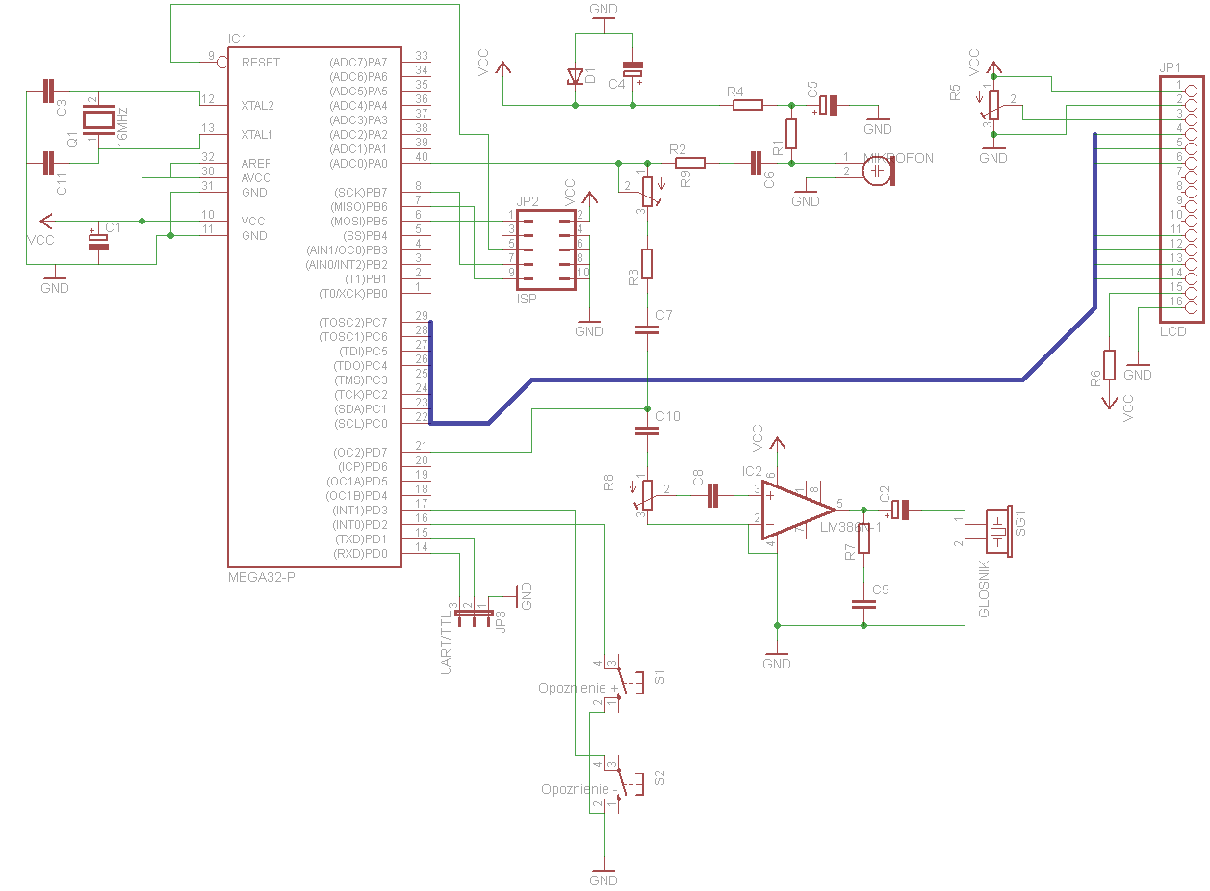The image size is (1210, 891).
Task: Click the LCD label under JP1
Action: 1172,331
